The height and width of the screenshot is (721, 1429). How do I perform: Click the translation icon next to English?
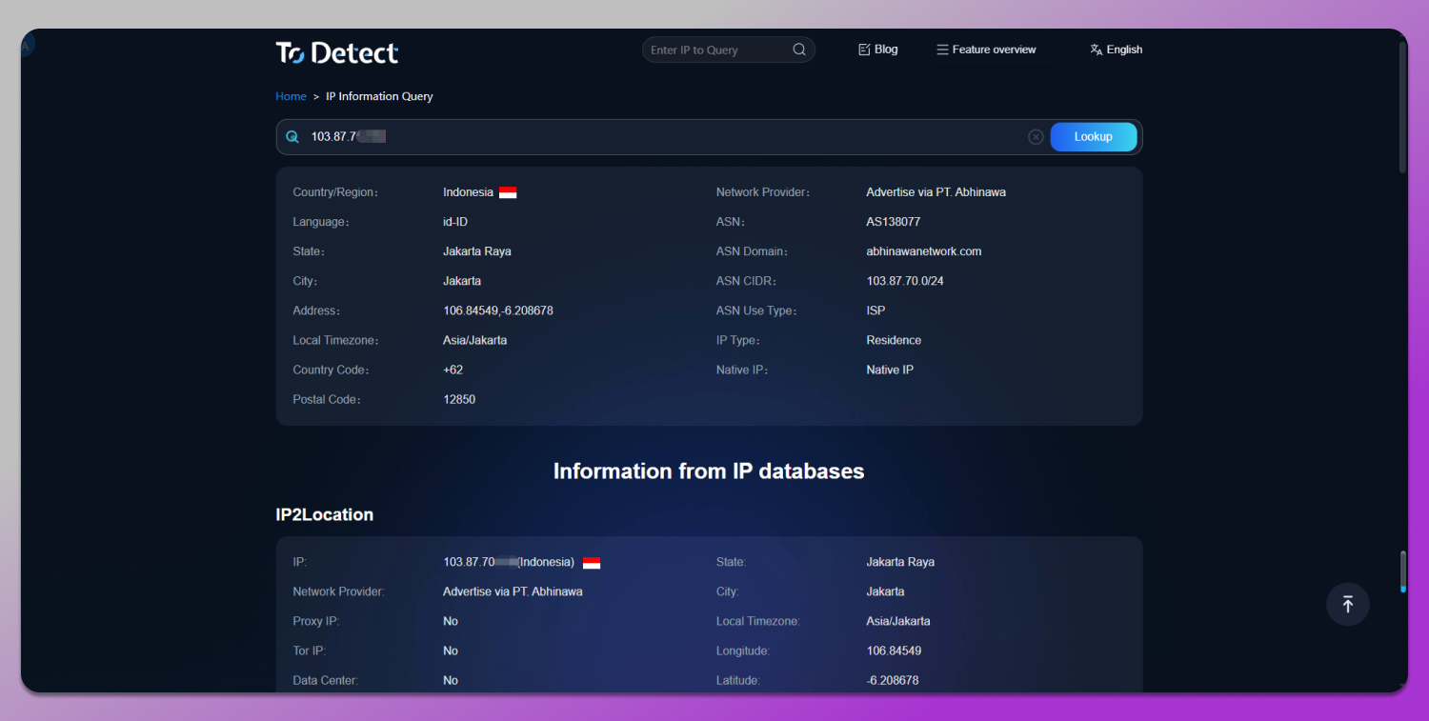point(1096,49)
